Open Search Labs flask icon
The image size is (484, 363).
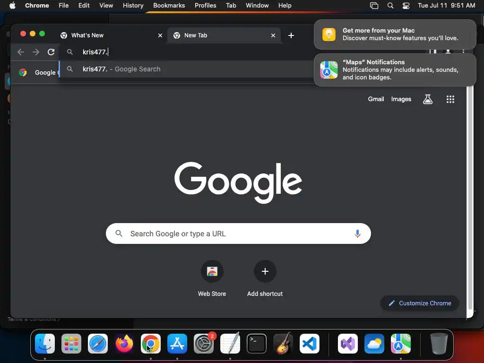[x=427, y=99]
